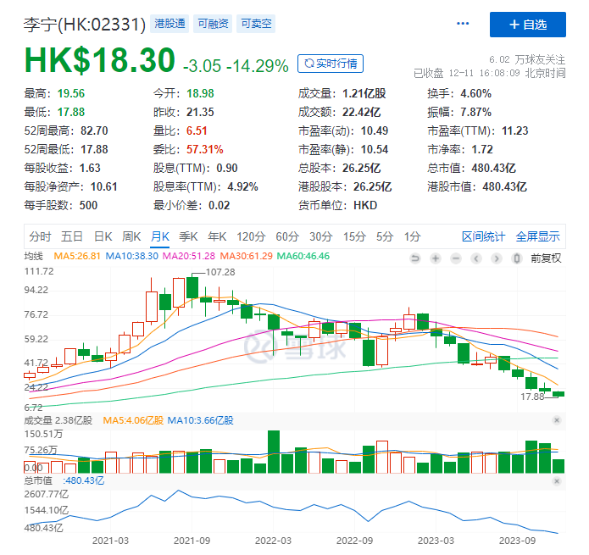Switch to the 60分 chart tab
Image resolution: width=589 pixels, height=555 pixels.
[287, 236]
